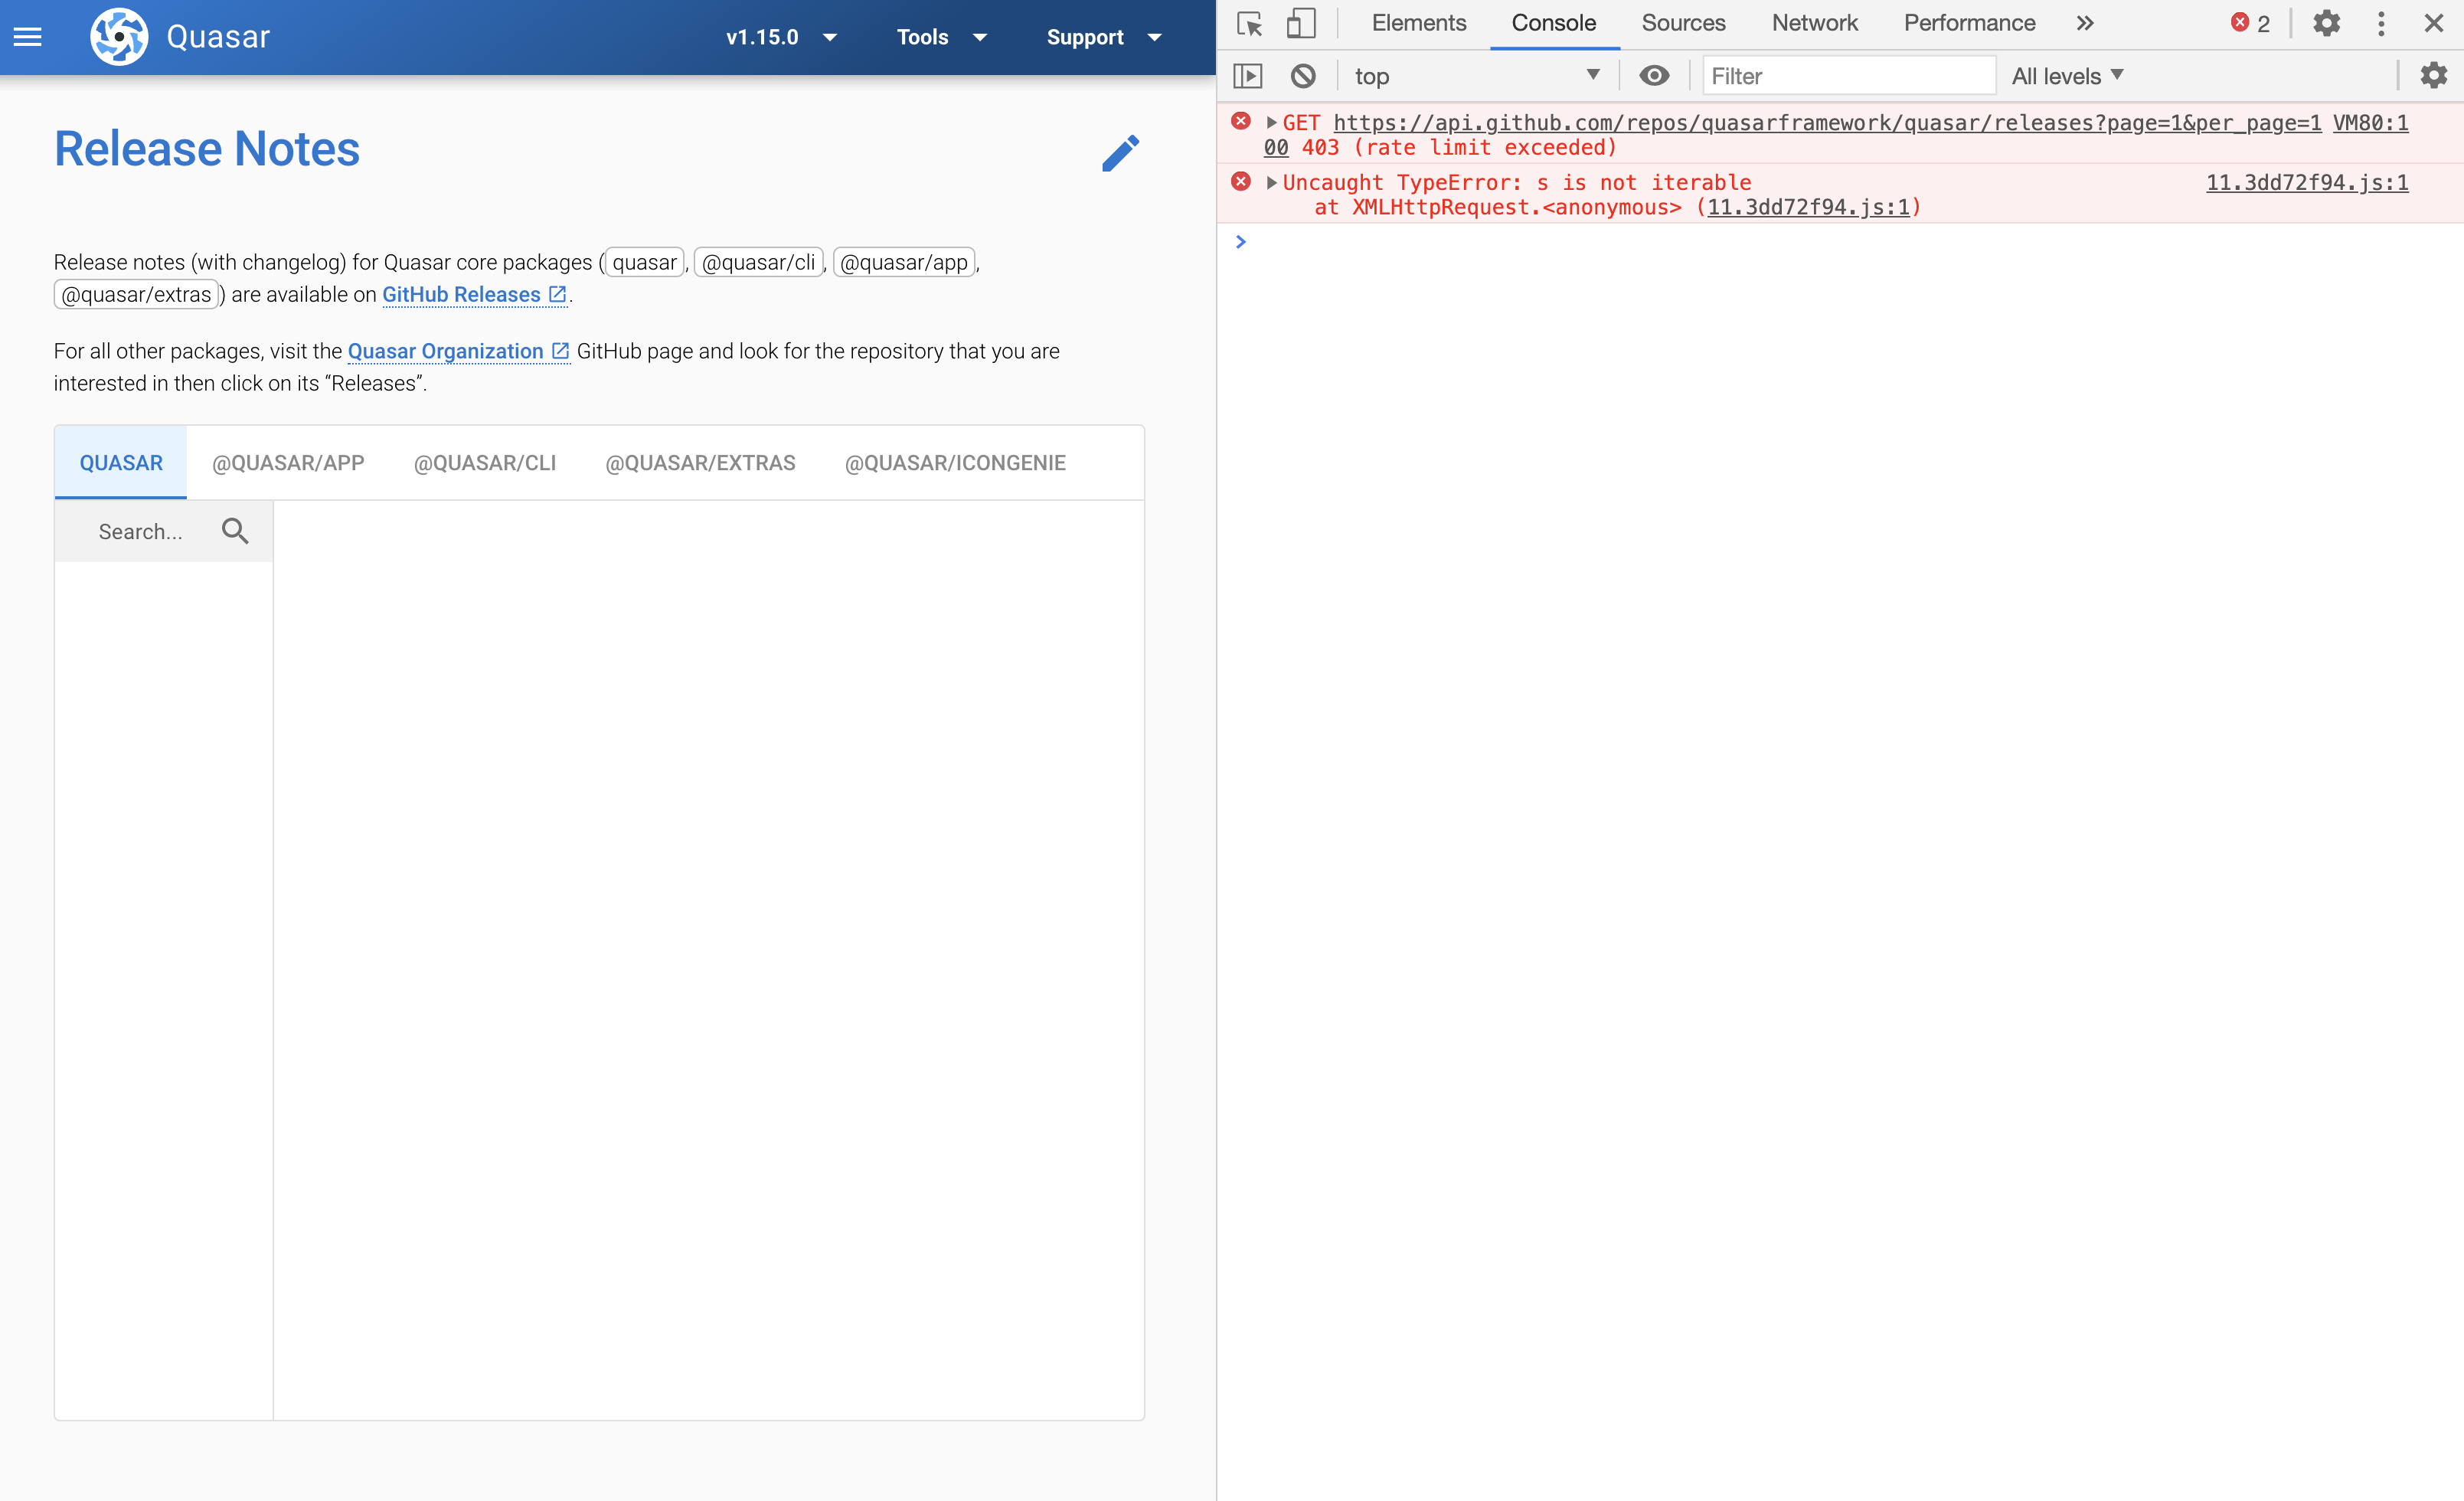Screen dimensions: 2464x1501
Task: Open DevTools settings gear
Action: click(2326, 23)
